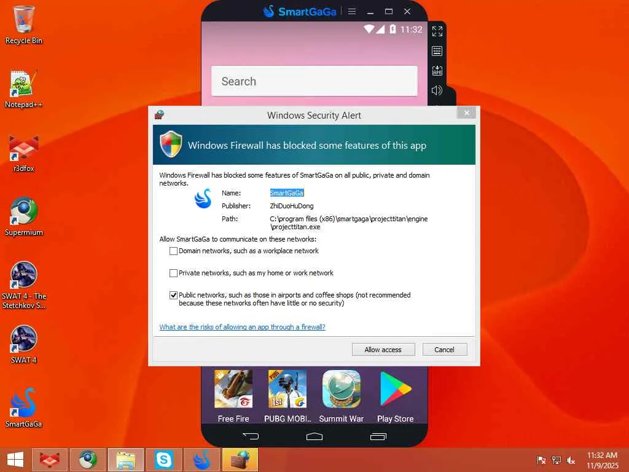Open SWAT 4 - The Stetchkov Syndicate shortcut
Screen dimensions: 629x472
24,285
